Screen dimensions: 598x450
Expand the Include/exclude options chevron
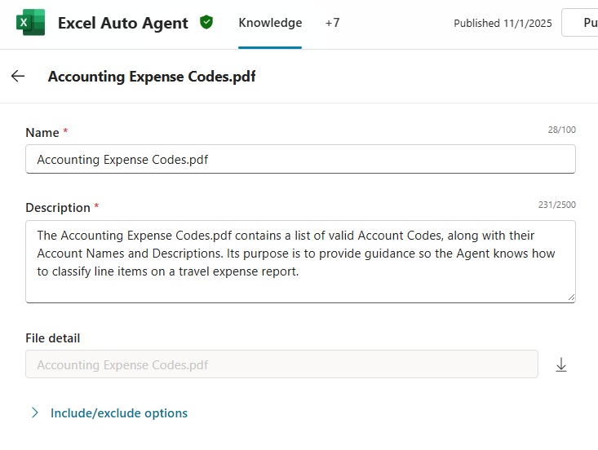pyautogui.click(x=34, y=412)
